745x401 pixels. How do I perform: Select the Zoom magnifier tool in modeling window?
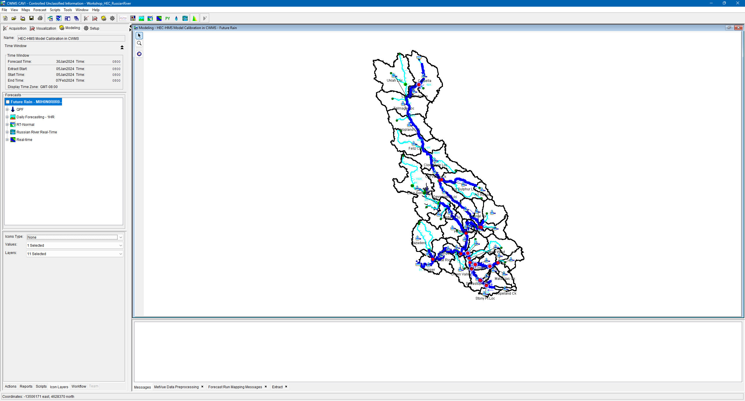(x=139, y=43)
